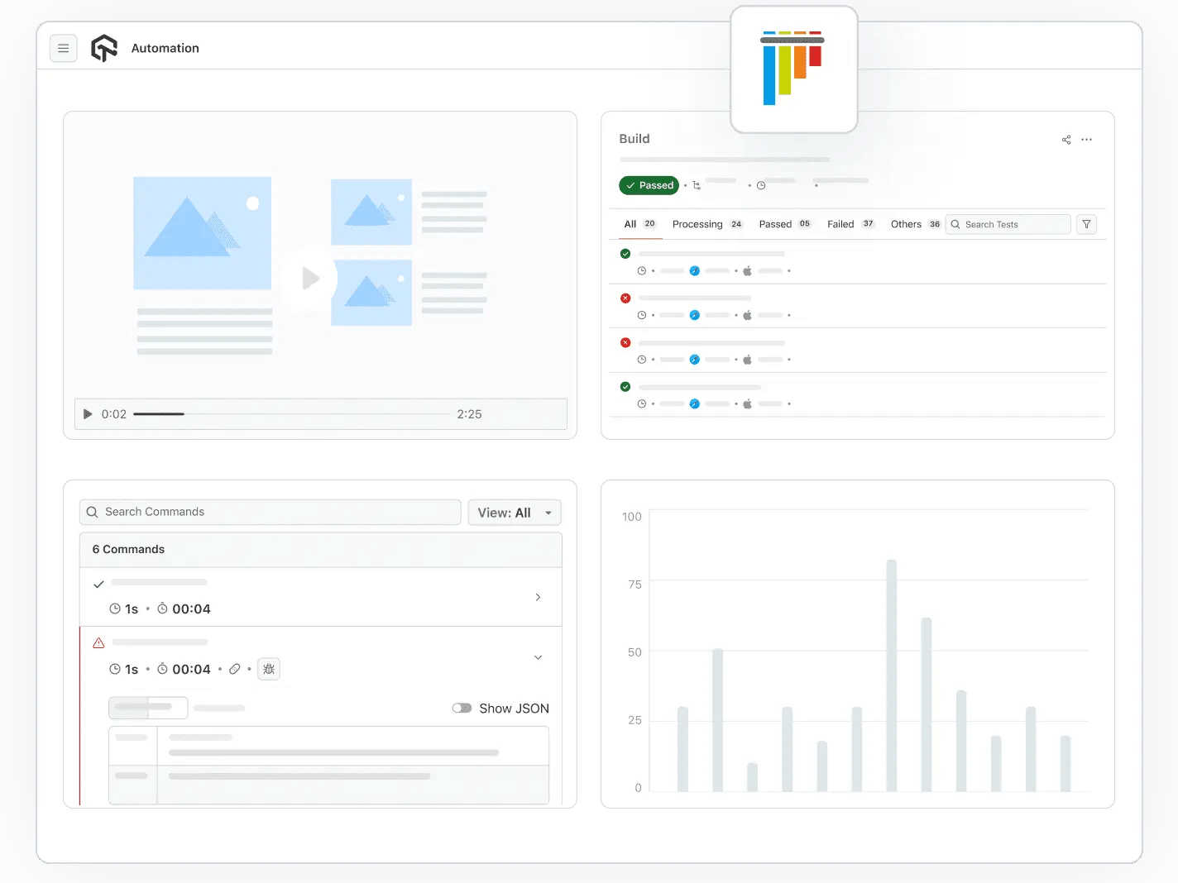Seek on the video progress bar
Image resolution: width=1178 pixels, height=883 pixels.
pos(291,414)
